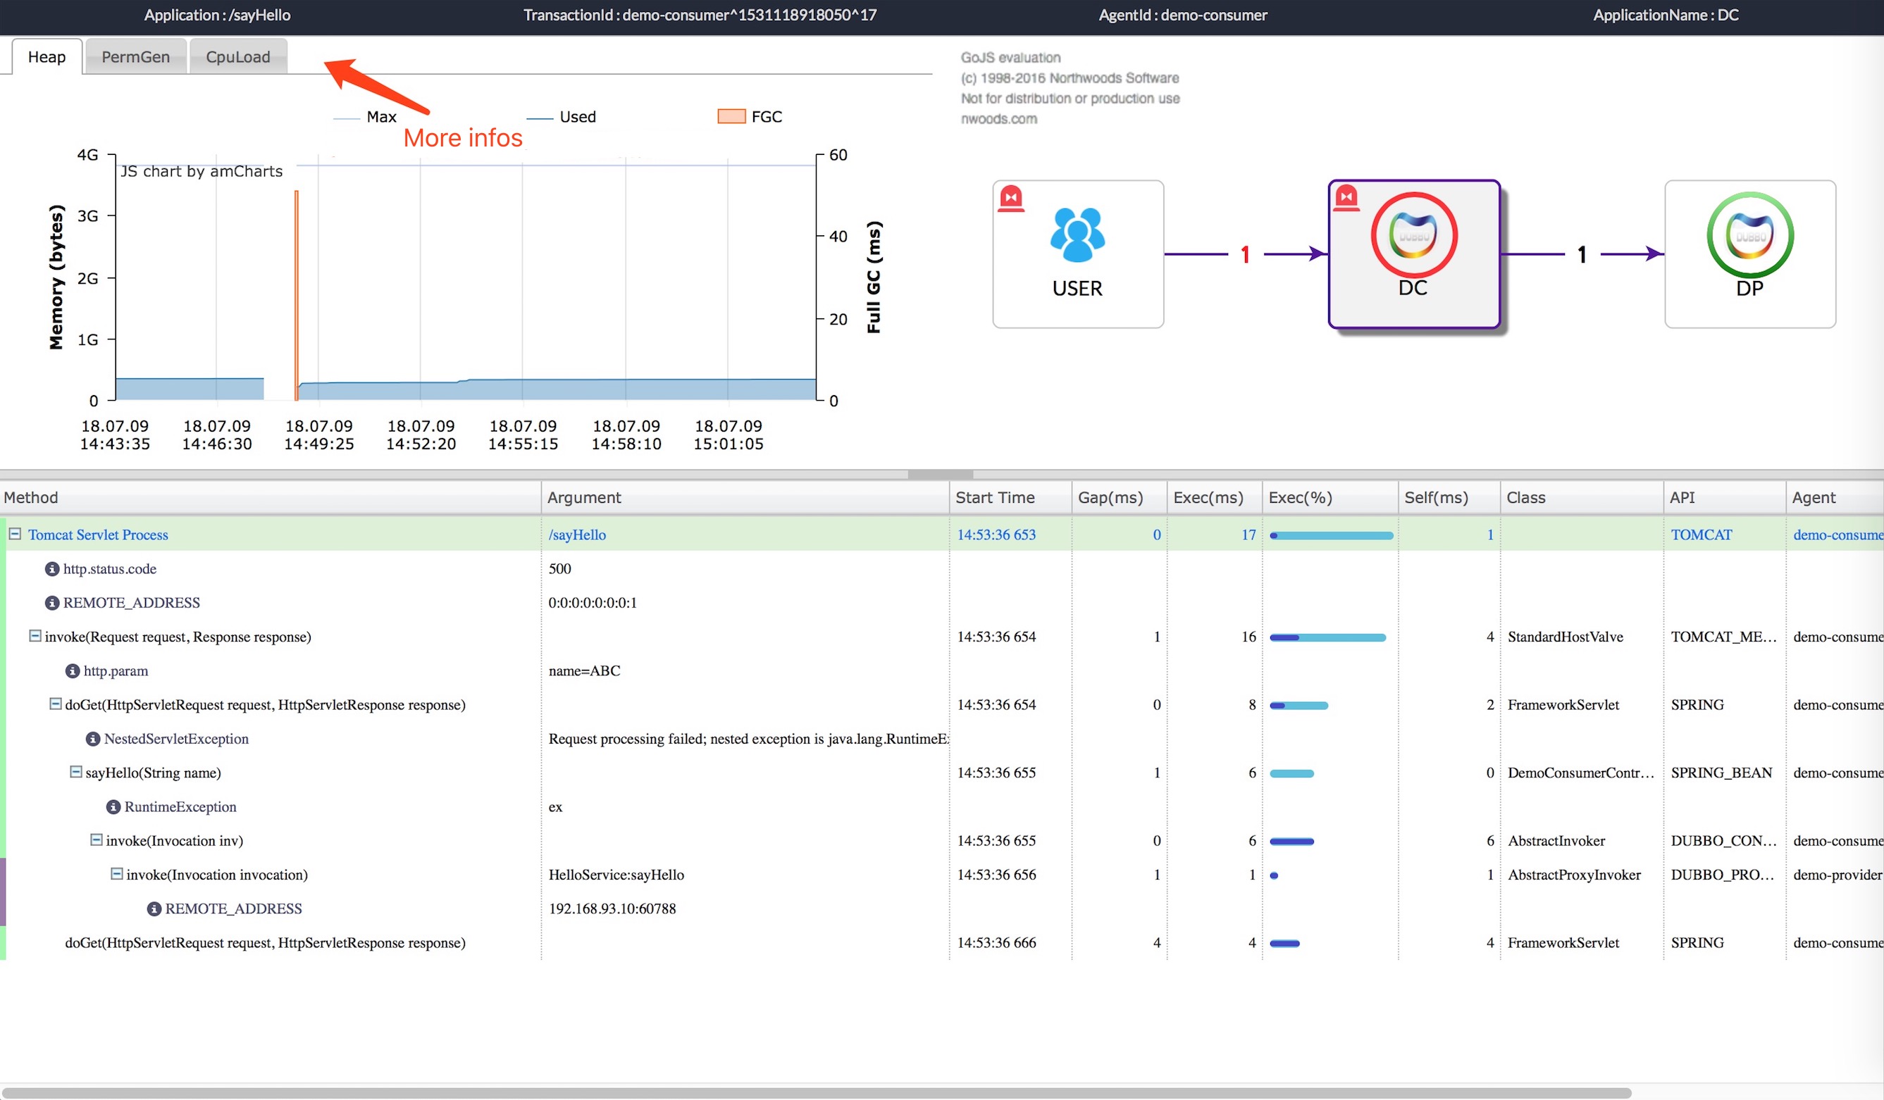Toggle the FGC legend marker
The width and height of the screenshot is (1884, 1100).
(731, 117)
